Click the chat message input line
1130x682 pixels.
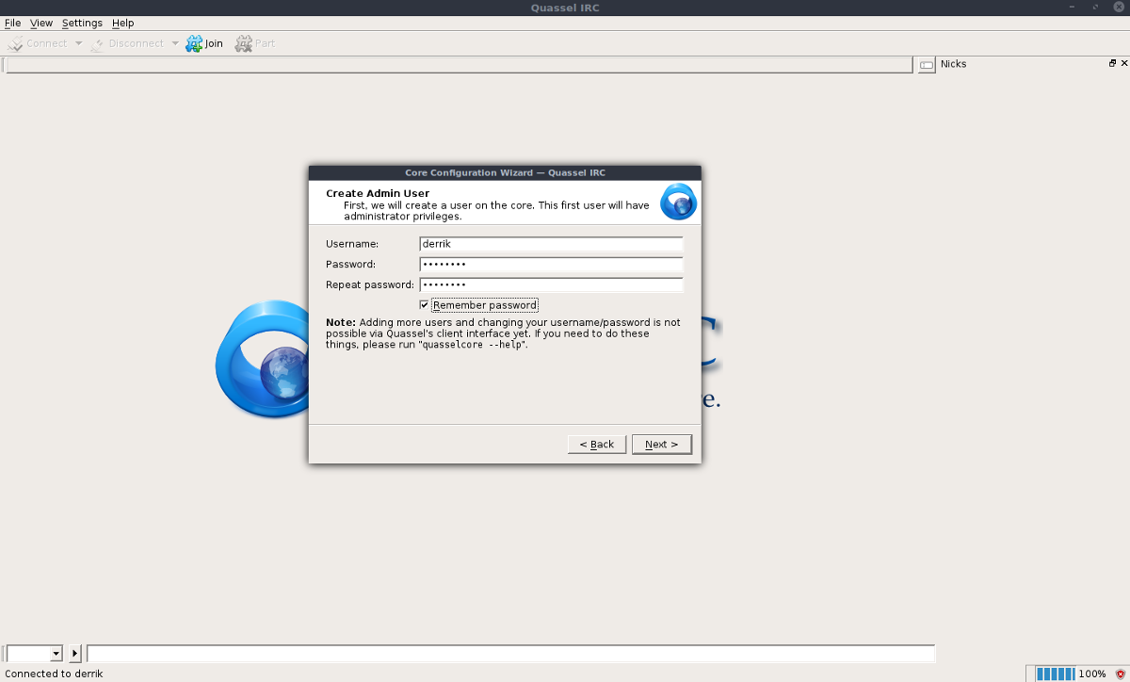tap(510, 653)
